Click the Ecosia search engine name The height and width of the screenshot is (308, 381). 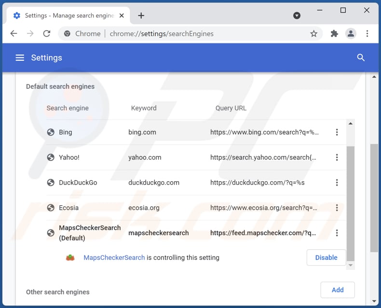[69, 208]
